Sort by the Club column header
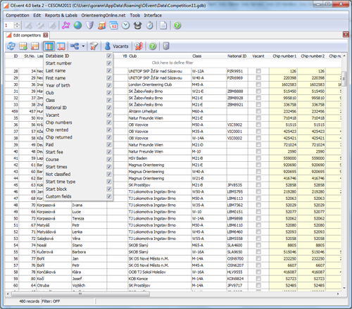Image resolution: width=352 pixels, height=309 pixels. pyautogui.click(x=160, y=56)
